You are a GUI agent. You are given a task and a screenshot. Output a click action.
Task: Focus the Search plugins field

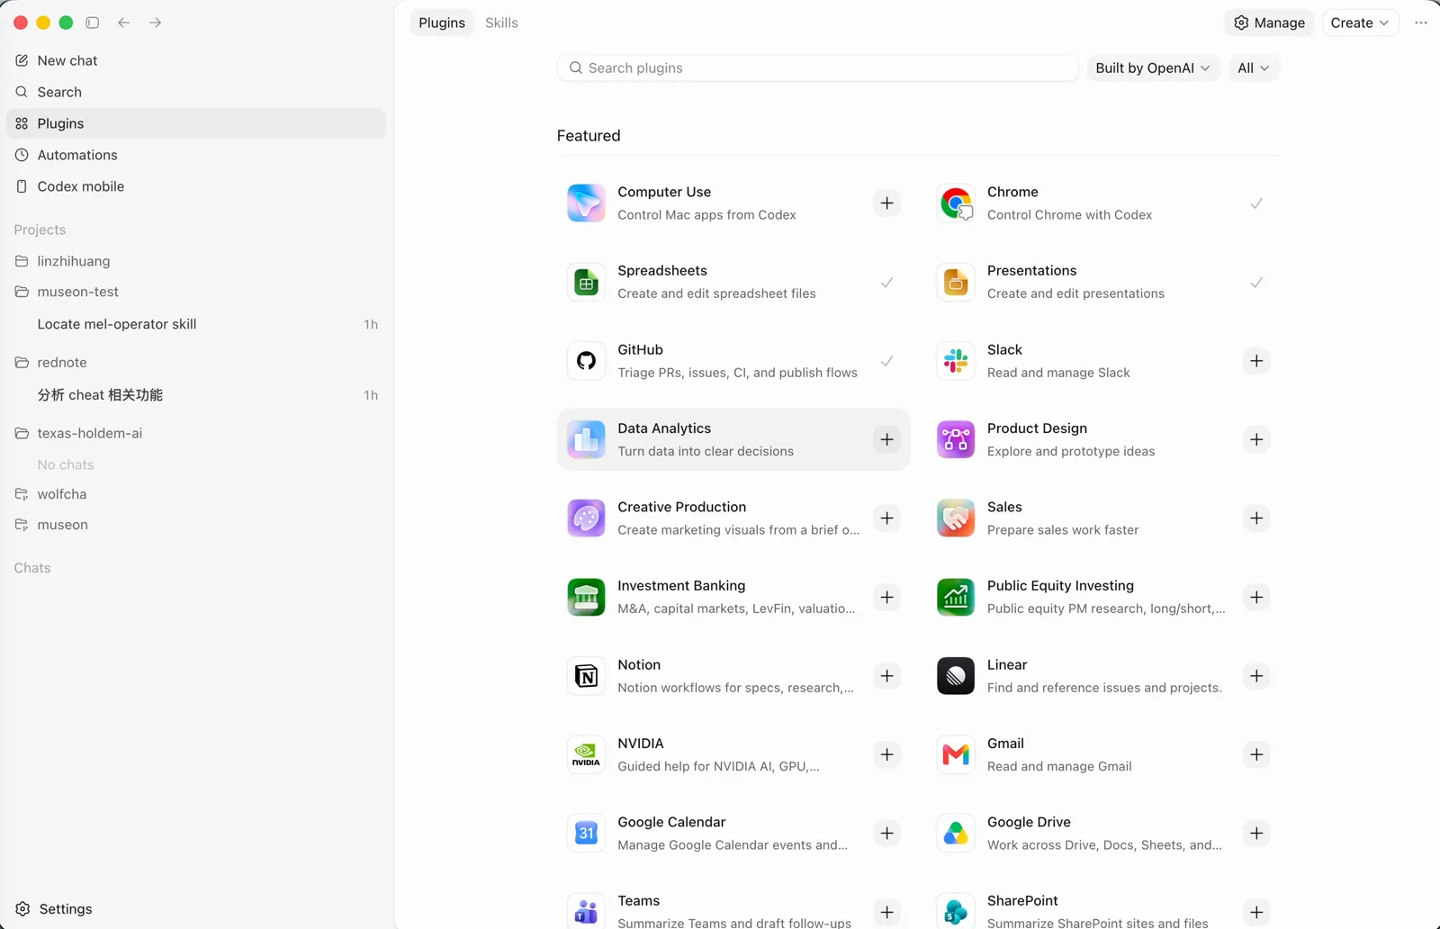pos(817,68)
